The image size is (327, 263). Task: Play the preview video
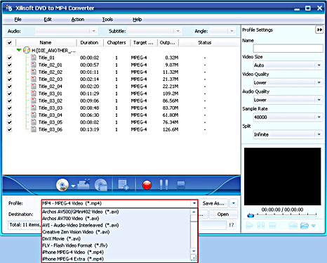250,226
